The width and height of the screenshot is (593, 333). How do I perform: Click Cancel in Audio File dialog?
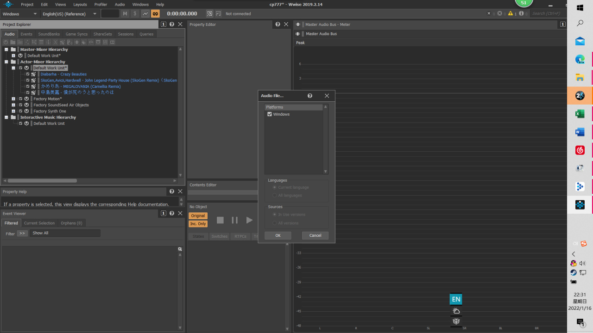pos(315,235)
